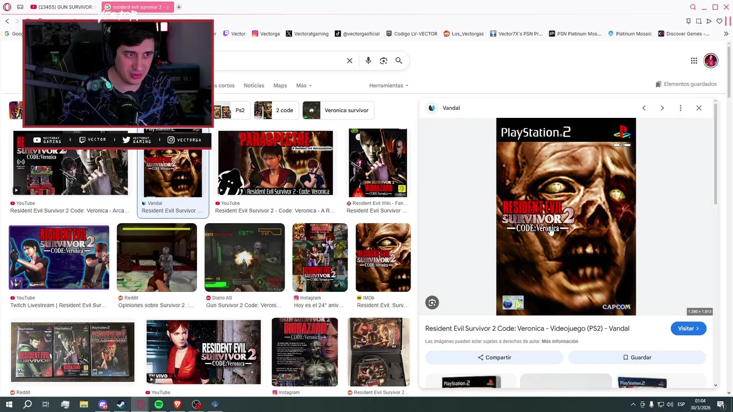The height and width of the screenshot is (412, 733).
Task: Open the IMDb zombie face thumbnail
Action: [x=383, y=257]
